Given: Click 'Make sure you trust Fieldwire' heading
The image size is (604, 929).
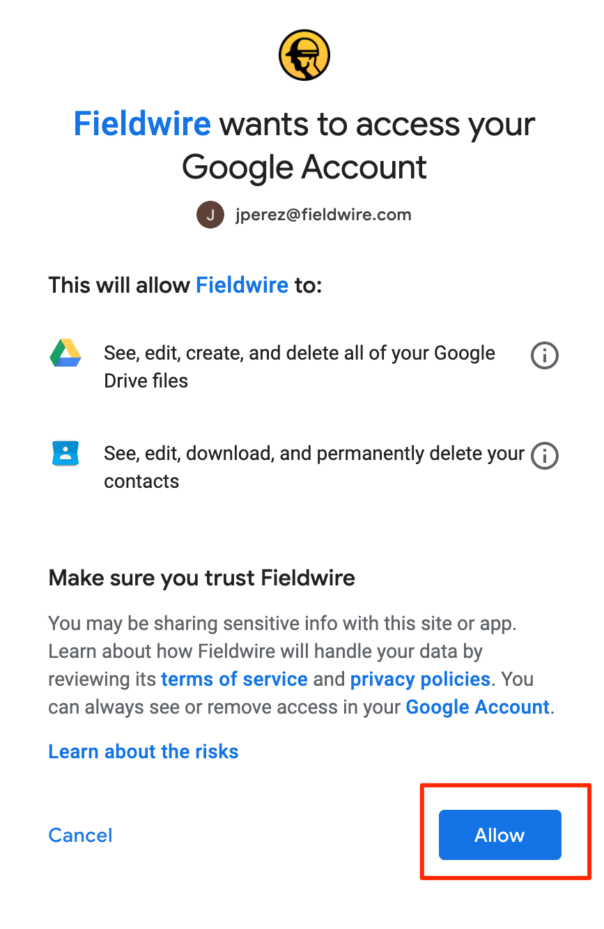Looking at the screenshot, I should tap(201, 578).
